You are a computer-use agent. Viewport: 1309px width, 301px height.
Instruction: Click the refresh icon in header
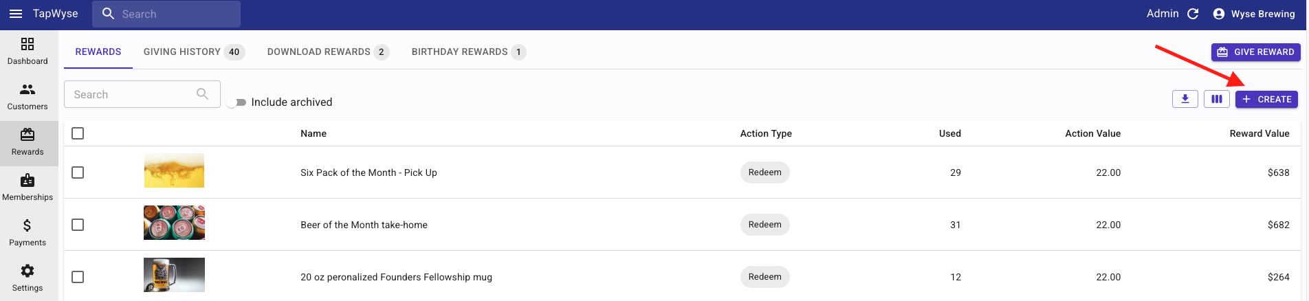[x=1193, y=14]
